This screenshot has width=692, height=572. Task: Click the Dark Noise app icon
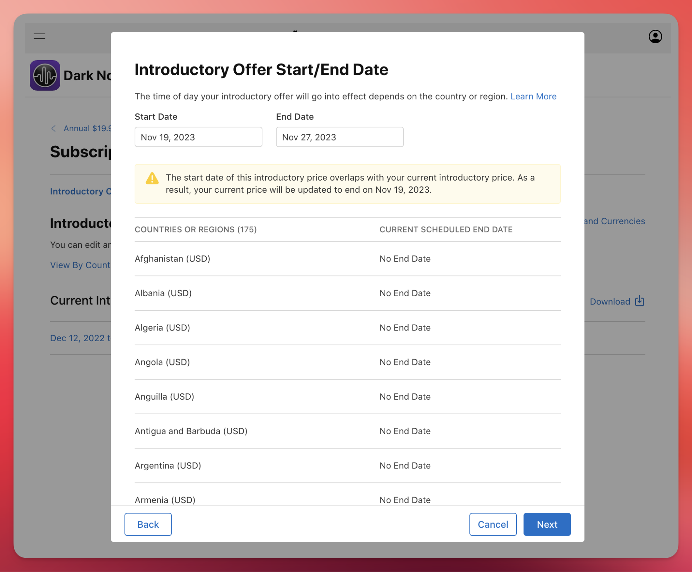coord(45,75)
